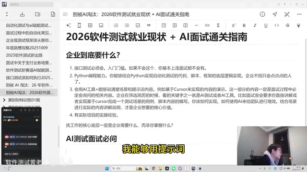The height and width of the screenshot is (172, 307).
Task: Open note 别被 AI 淘汰：26 年软件
Action: (29, 85)
